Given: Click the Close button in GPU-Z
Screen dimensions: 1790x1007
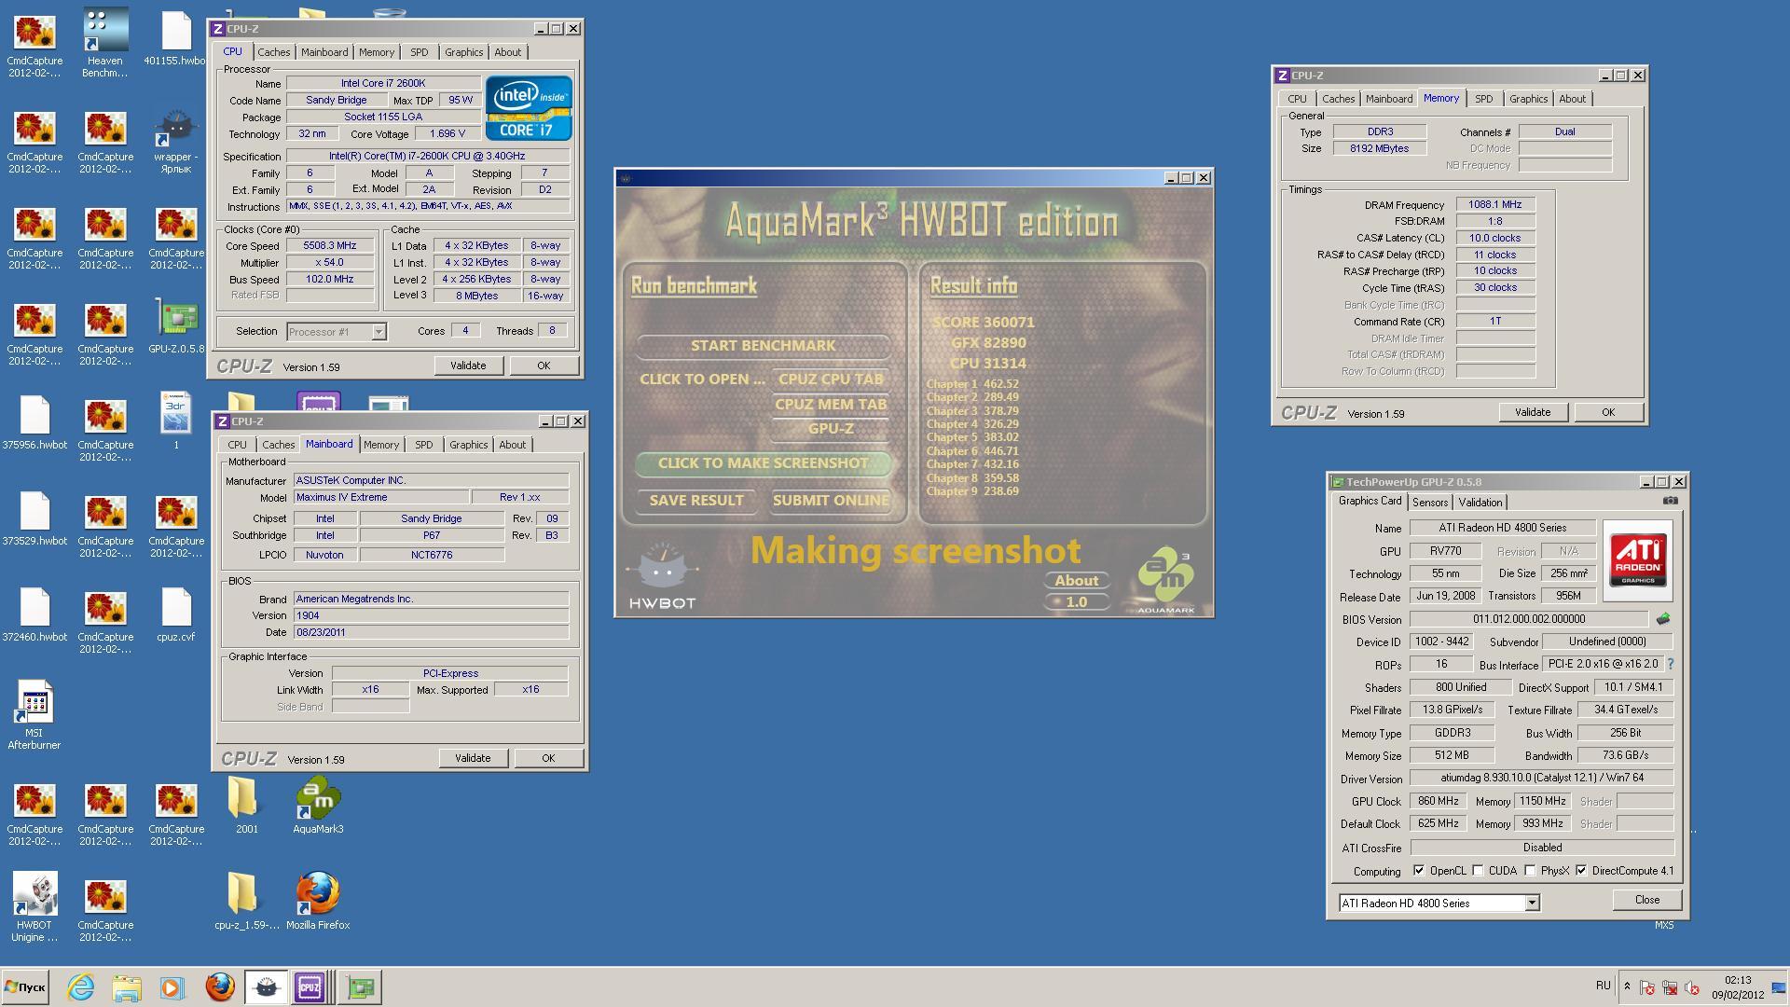Looking at the screenshot, I should click(x=1646, y=900).
